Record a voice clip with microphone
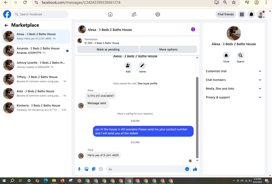 coord(79,169)
